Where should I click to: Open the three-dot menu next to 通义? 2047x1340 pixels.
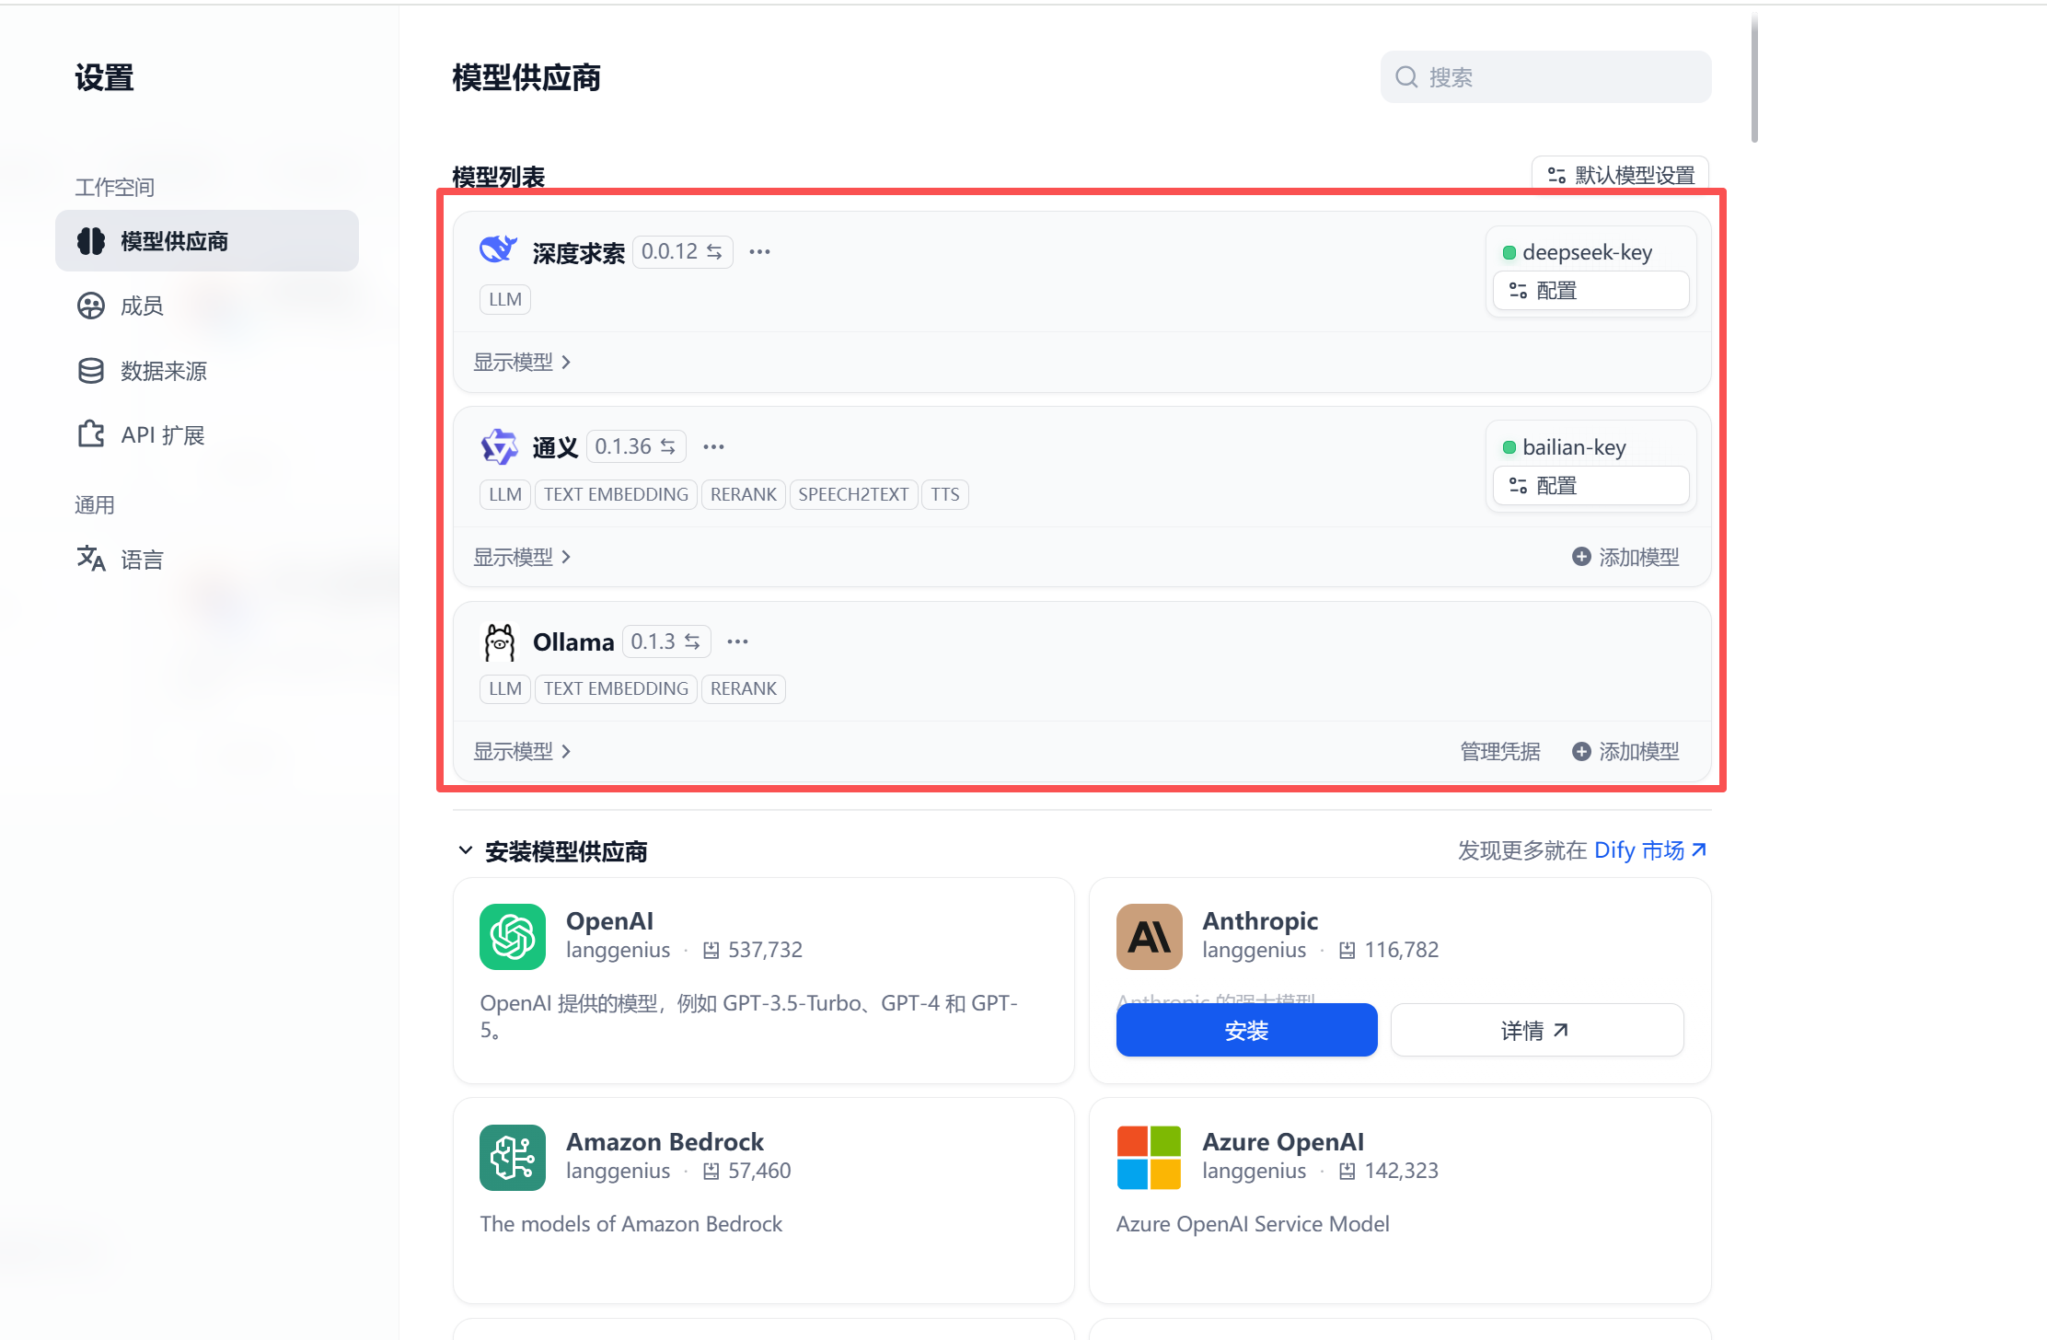pos(713,447)
